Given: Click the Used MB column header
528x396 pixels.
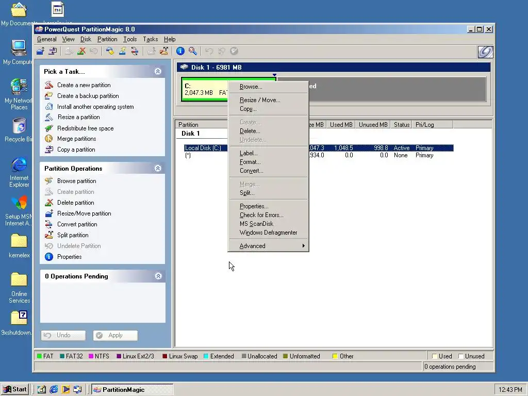Looking at the screenshot, I should point(341,125).
